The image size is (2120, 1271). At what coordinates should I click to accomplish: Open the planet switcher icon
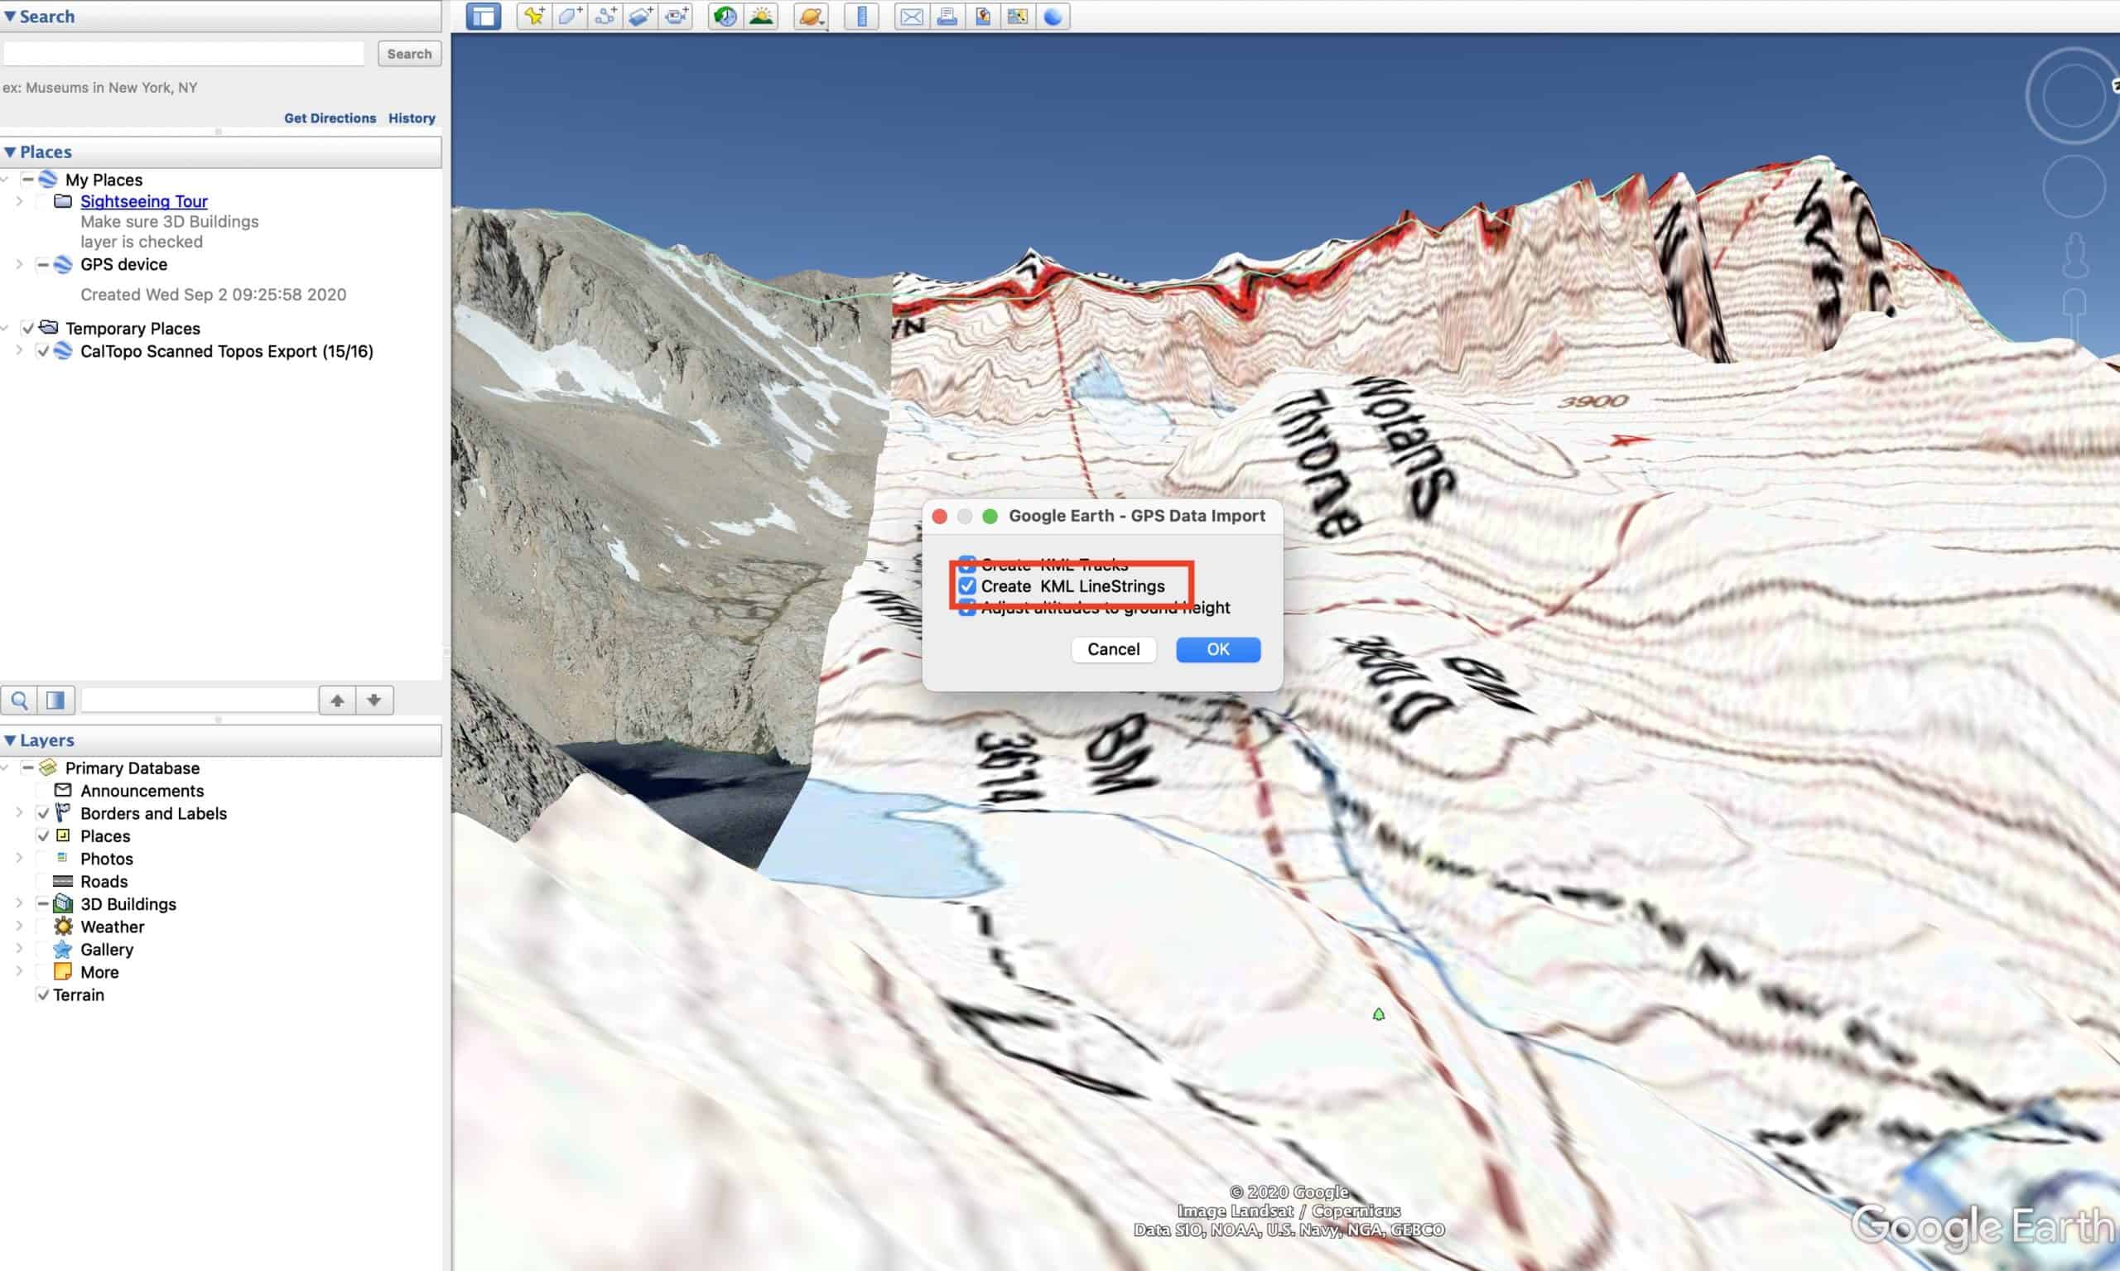810,17
